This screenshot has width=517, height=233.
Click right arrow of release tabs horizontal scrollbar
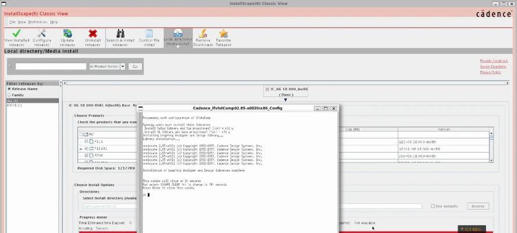pos(508,83)
